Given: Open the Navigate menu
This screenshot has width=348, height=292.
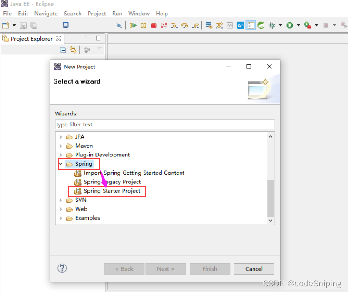Looking at the screenshot, I should click(x=46, y=14).
